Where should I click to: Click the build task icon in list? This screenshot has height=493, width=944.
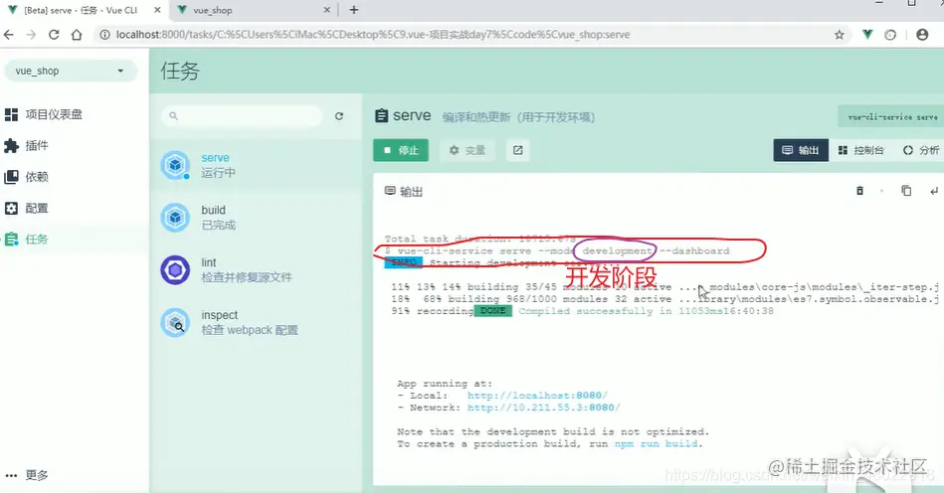175,217
